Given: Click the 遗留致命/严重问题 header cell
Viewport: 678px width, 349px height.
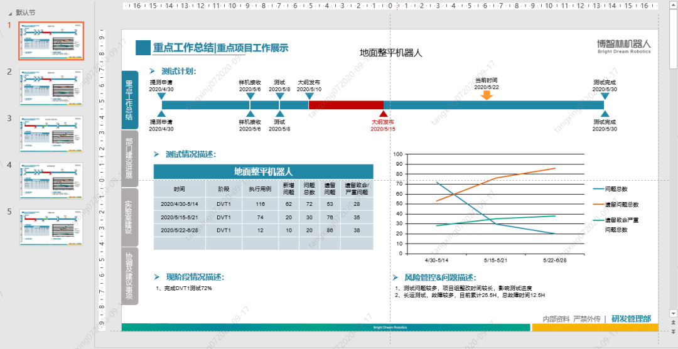Looking at the screenshot, I should pyautogui.click(x=357, y=188).
